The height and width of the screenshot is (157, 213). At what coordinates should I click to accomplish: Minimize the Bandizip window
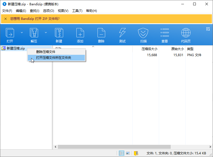(x=183, y=4)
